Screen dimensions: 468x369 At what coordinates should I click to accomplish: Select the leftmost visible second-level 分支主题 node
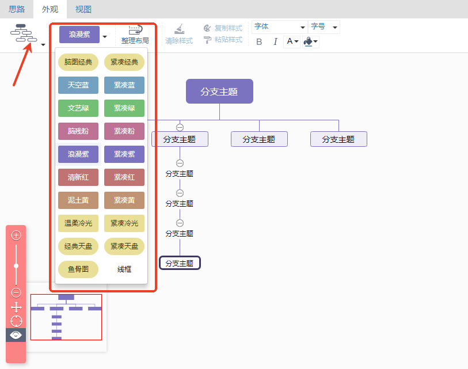click(180, 139)
